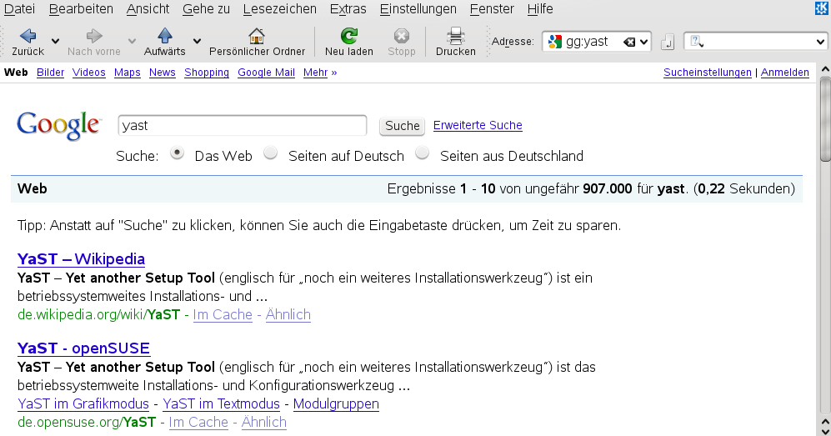831x436 pixels.
Task: Open Sucheinstellungen link
Action: 708,72
